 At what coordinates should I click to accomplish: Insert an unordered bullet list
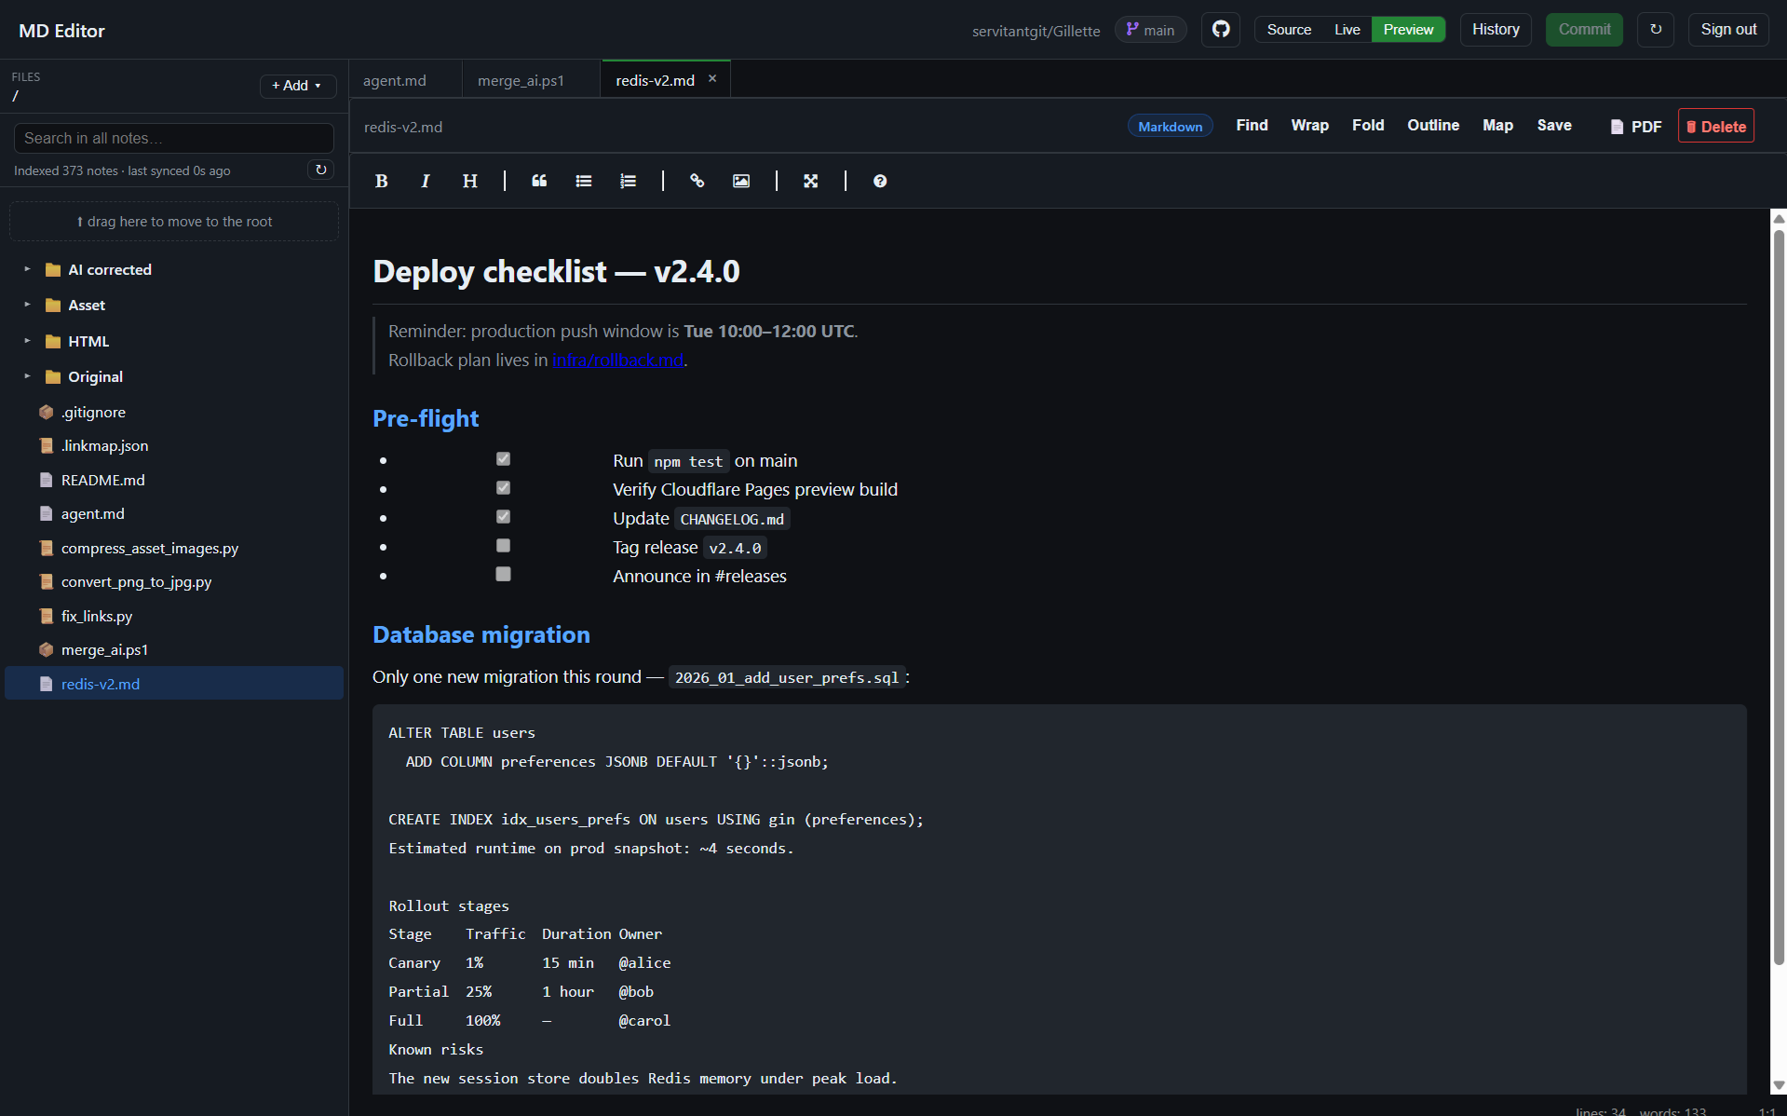click(x=584, y=181)
